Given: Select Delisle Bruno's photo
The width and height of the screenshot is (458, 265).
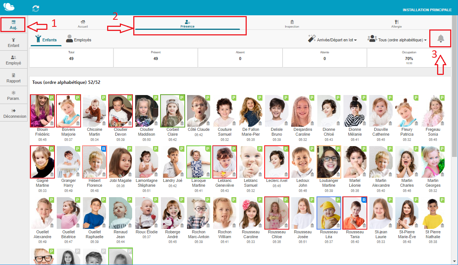Looking at the screenshot, I should pos(277,111).
